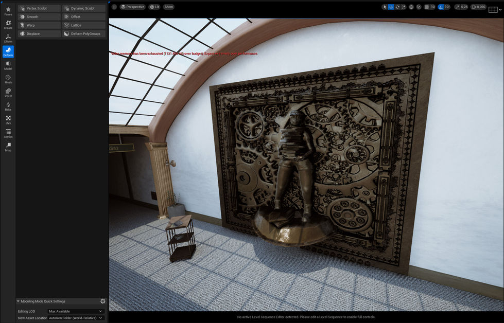Change scale snap value 0,25

(x=464, y=7)
